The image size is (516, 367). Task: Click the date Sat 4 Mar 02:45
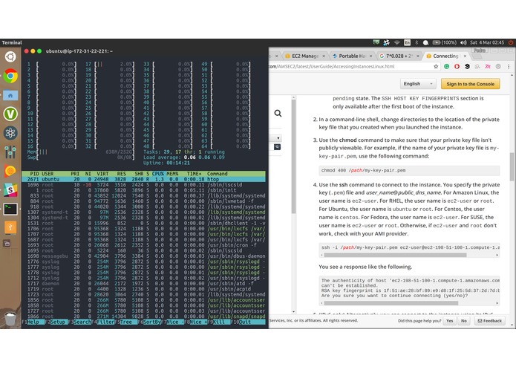pos(487,42)
